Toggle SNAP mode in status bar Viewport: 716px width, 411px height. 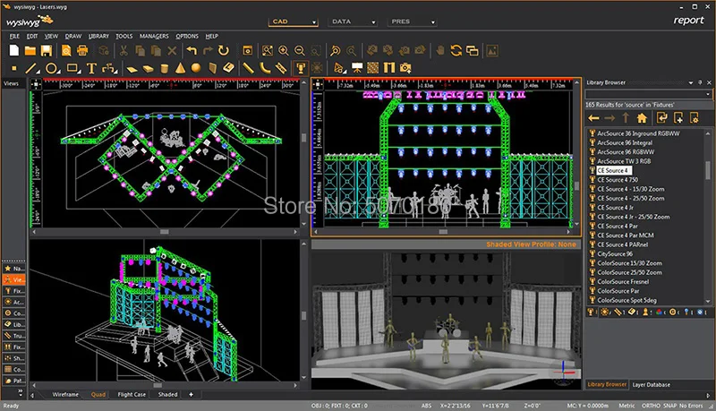(x=669, y=406)
